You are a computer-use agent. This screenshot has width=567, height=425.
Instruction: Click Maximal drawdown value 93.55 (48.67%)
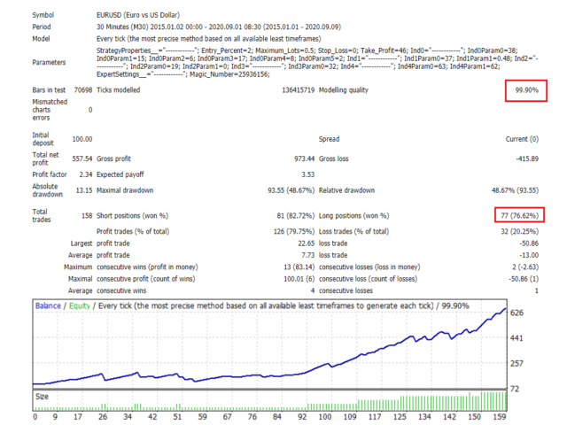291,190
